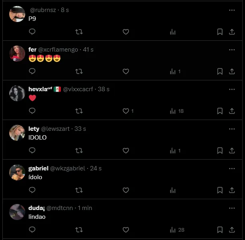245x240 pixels.
Task: Repost fer's heart-eyes emoji tweet
Action: coord(79,72)
